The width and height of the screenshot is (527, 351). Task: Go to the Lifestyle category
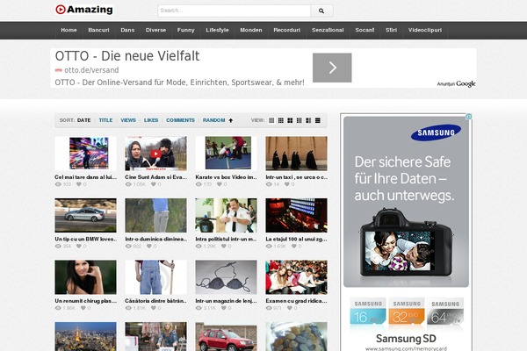[218, 30]
